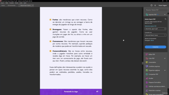This screenshot has height=95, width=169.
Task: Expand the Criar PDF chevron
Action: tap(165, 58)
